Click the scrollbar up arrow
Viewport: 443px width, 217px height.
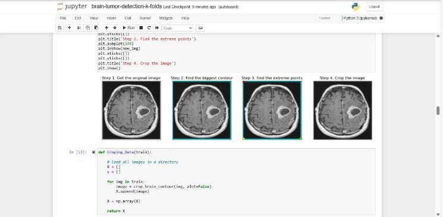tap(438, 36)
